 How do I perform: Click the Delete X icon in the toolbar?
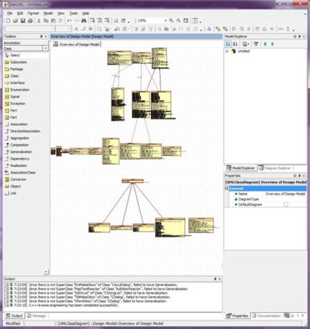pos(61,21)
